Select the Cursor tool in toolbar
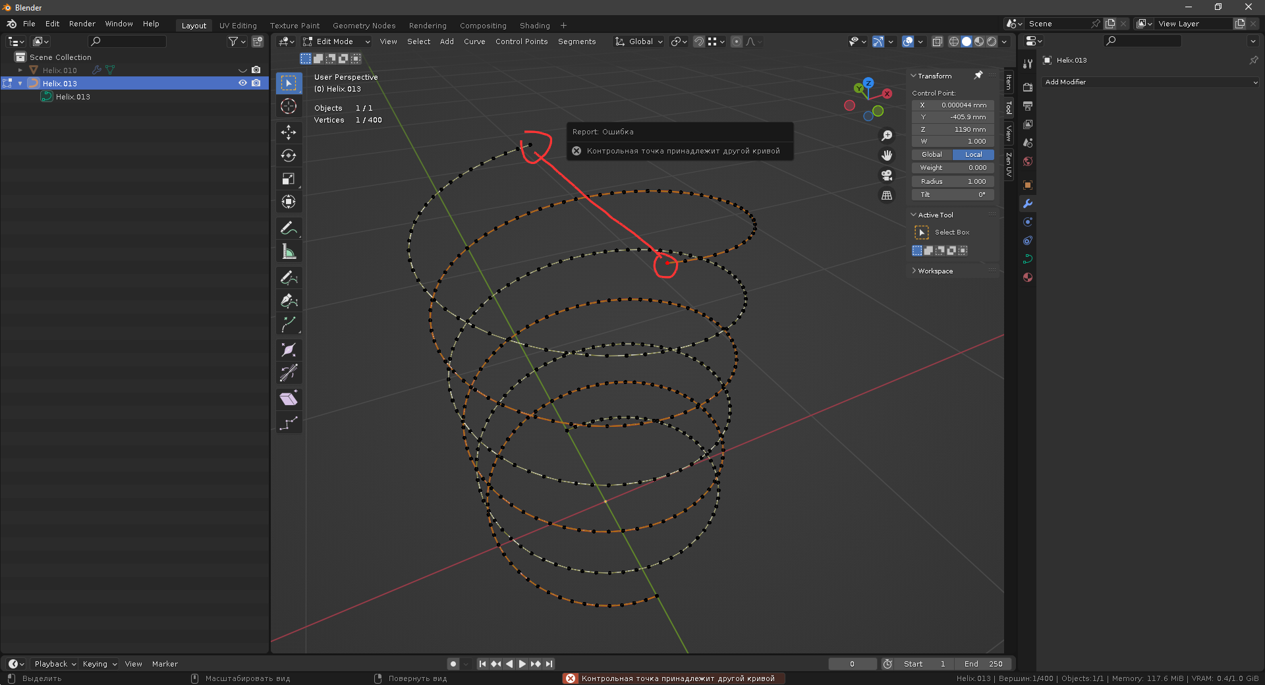This screenshot has width=1265, height=685. [289, 106]
